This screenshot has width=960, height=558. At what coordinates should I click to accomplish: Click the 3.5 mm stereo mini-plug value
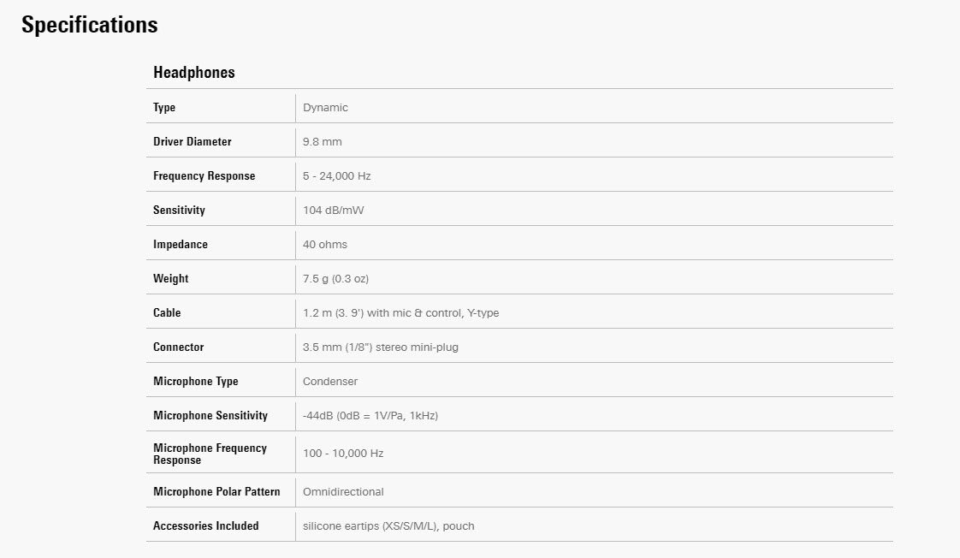(380, 347)
